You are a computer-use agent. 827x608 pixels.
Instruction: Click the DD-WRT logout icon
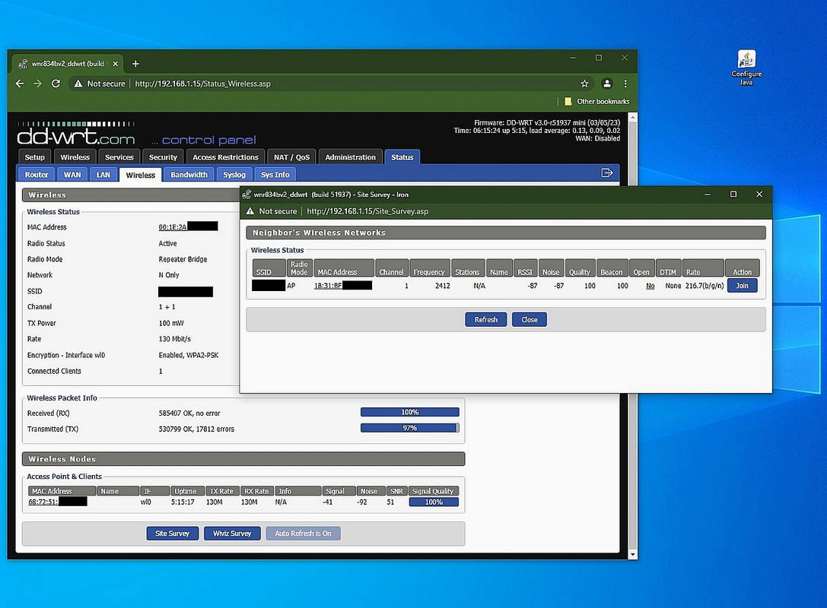coord(606,173)
